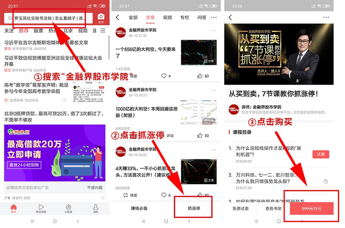Tap the 赚钱必备 bottom menu item
Image resolution: width=345 pixels, height=228 pixels.
tap(139, 208)
